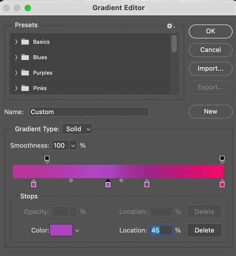236x256 pixels.
Task: Select the leftmost color stop below gradient
Action: [34, 183]
